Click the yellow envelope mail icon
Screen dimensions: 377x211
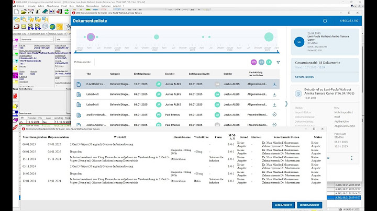tap(24, 27)
